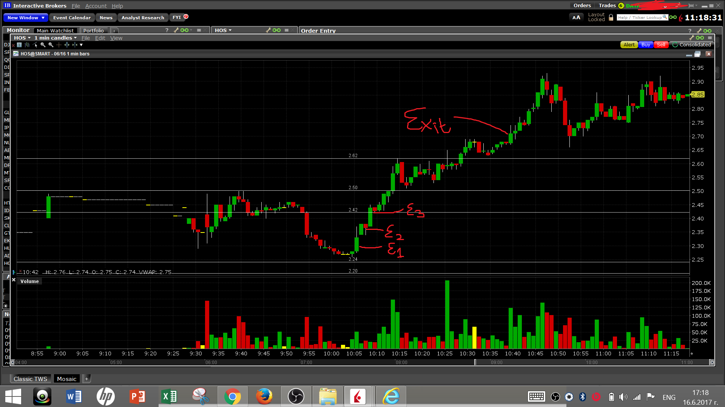The image size is (725, 407).
Task: Click the zoom in magnifier icon
Action: pyautogui.click(x=43, y=45)
